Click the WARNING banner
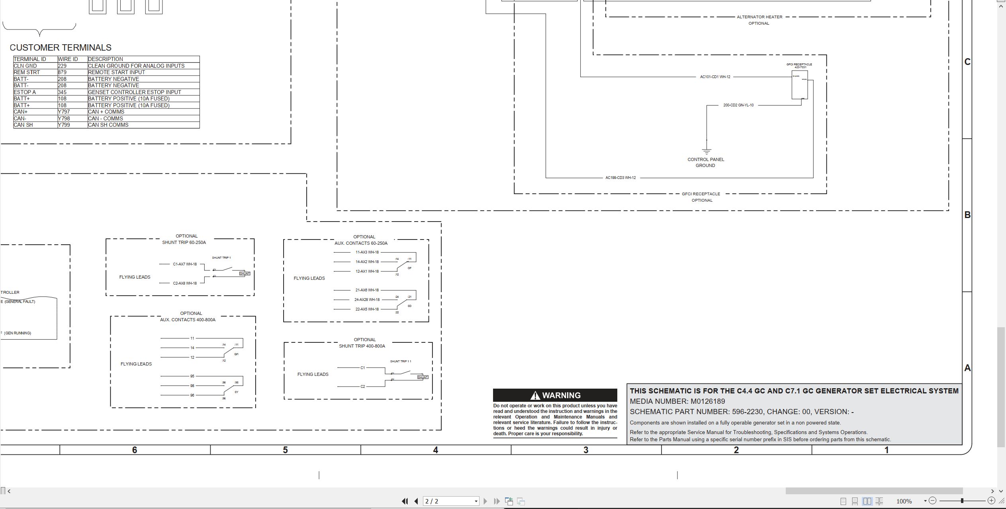 pyautogui.click(x=555, y=395)
